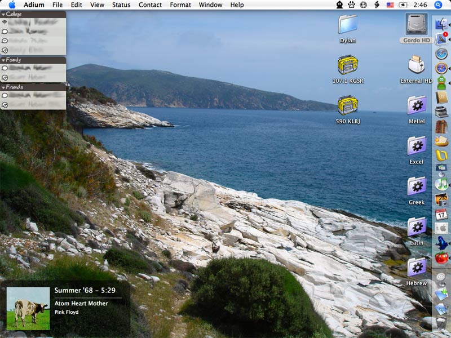Select the External HD toaster icon
This screenshot has height=338, width=451.
416,65
